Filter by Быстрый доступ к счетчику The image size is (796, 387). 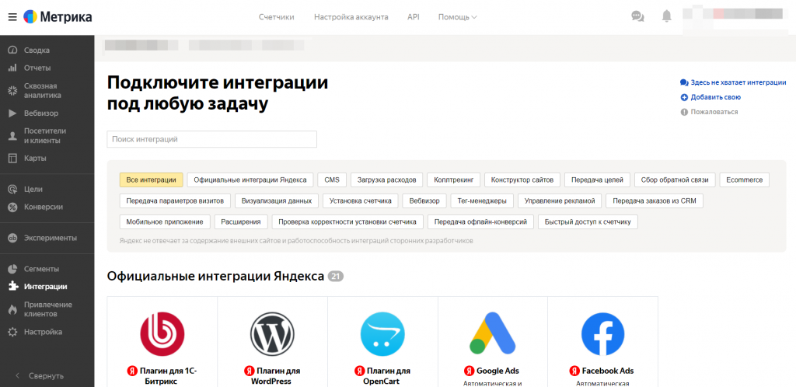(x=588, y=221)
